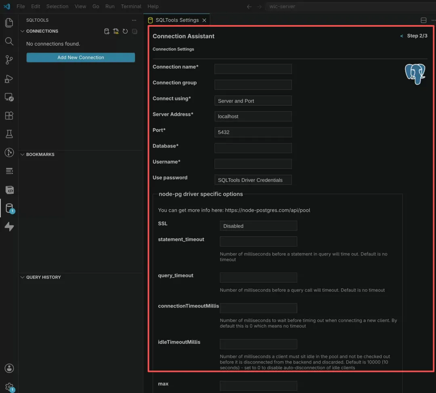Toggle the editor layout split icon
This screenshot has height=393, width=436.
[x=423, y=20]
